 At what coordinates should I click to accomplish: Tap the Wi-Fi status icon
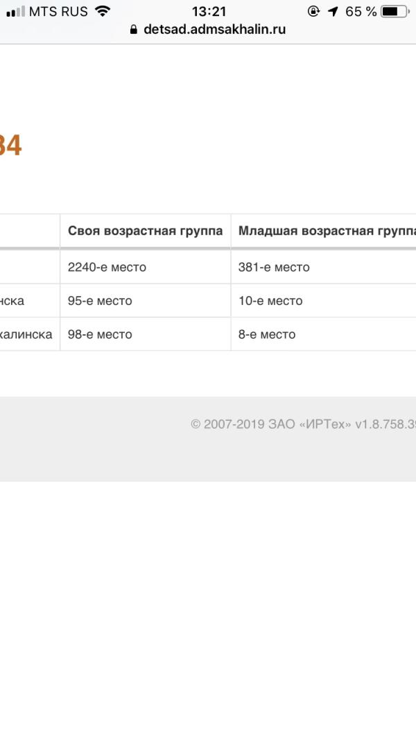pyautogui.click(x=103, y=11)
